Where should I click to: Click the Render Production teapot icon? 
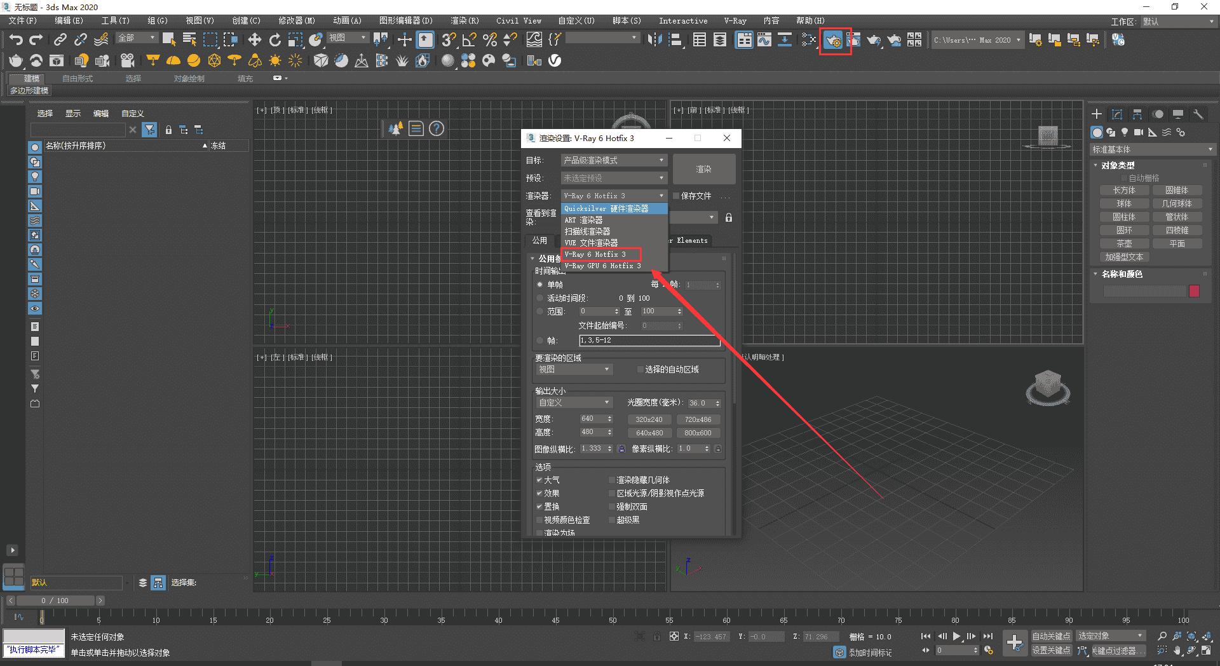pos(874,39)
